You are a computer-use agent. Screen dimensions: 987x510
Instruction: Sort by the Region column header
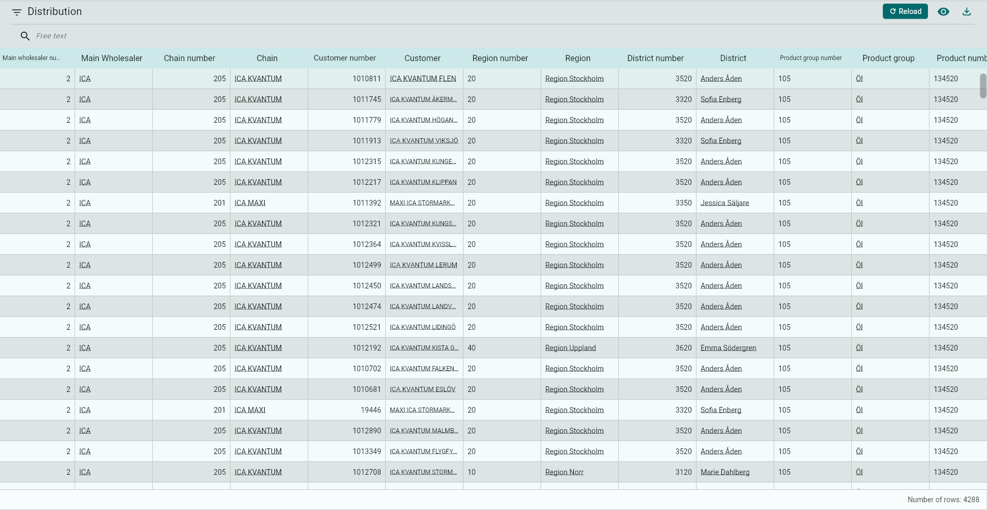point(578,58)
